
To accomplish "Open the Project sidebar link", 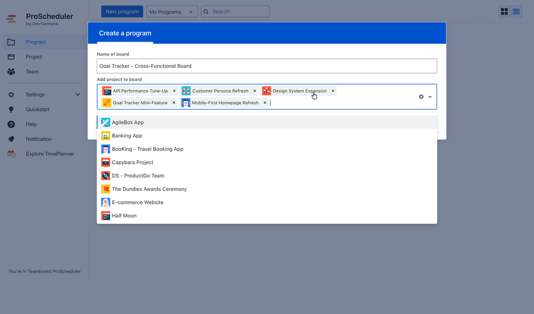I will point(34,57).
